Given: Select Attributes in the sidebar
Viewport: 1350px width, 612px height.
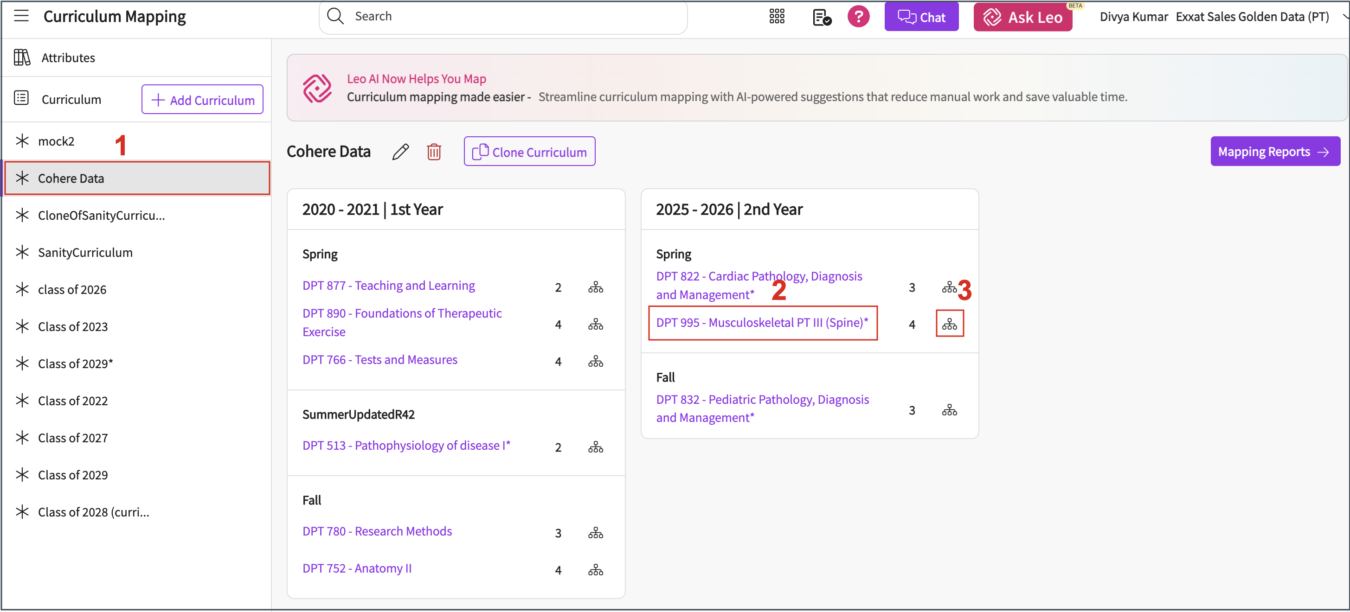Looking at the screenshot, I should click(68, 57).
